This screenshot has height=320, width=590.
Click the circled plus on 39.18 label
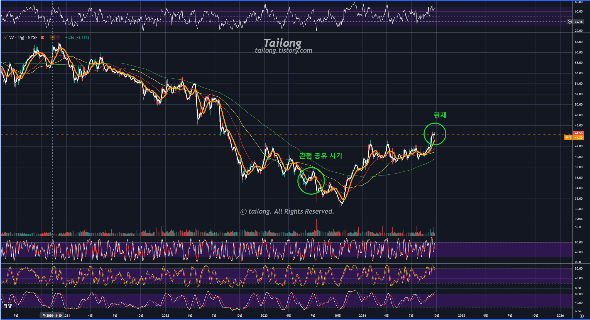click(570, 22)
